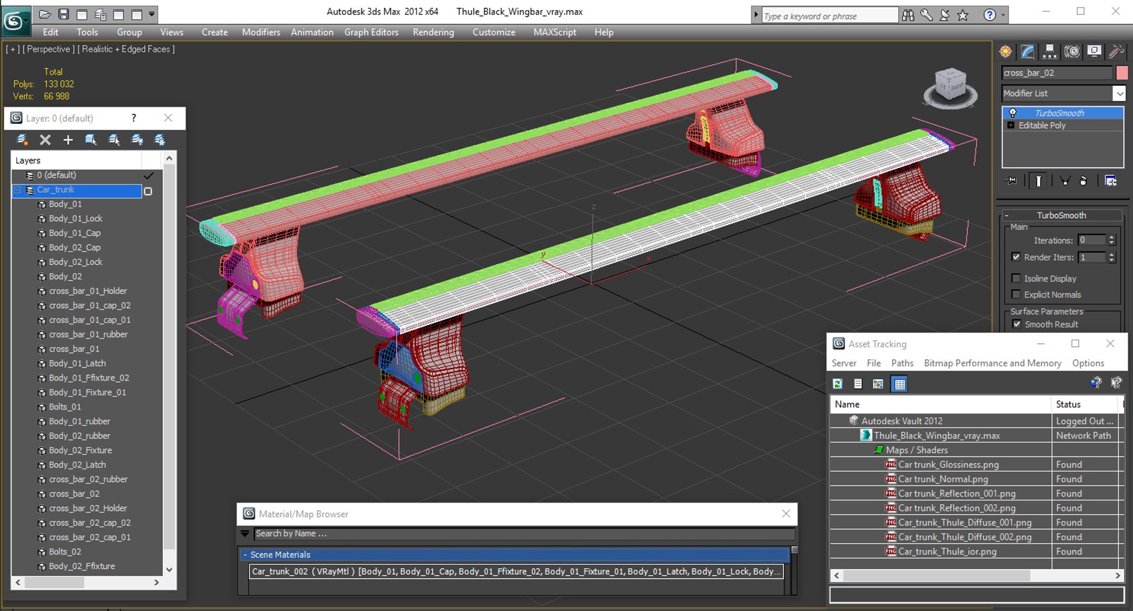This screenshot has height=611, width=1133.
Task: Open the application button menu
Action: pos(15,21)
